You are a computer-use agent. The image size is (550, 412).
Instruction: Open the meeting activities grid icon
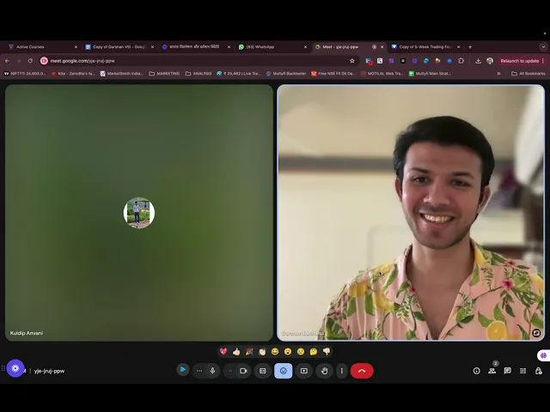tap(523, 371)
